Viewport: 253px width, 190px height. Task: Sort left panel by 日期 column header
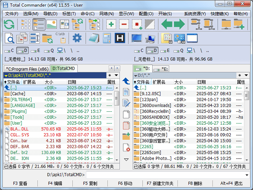click(86, 82)
